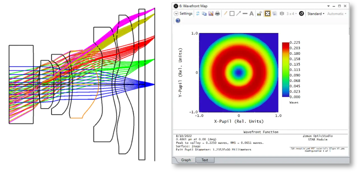Switch to the Text tab
Screen dimensions: 358x172
205,160
